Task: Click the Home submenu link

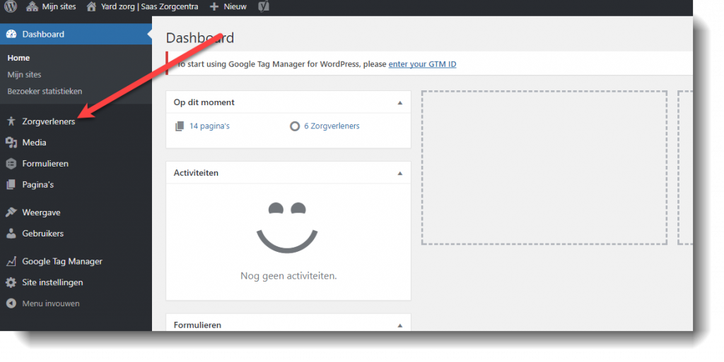Action: click(18, 58)
